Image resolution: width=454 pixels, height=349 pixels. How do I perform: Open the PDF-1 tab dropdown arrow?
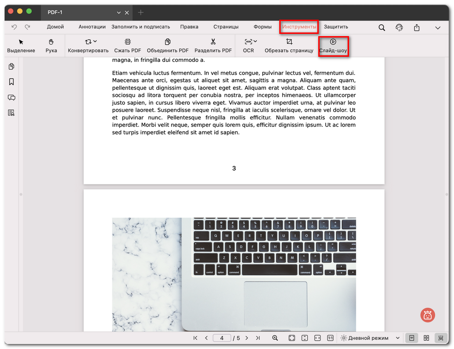(x=119, y=12)
